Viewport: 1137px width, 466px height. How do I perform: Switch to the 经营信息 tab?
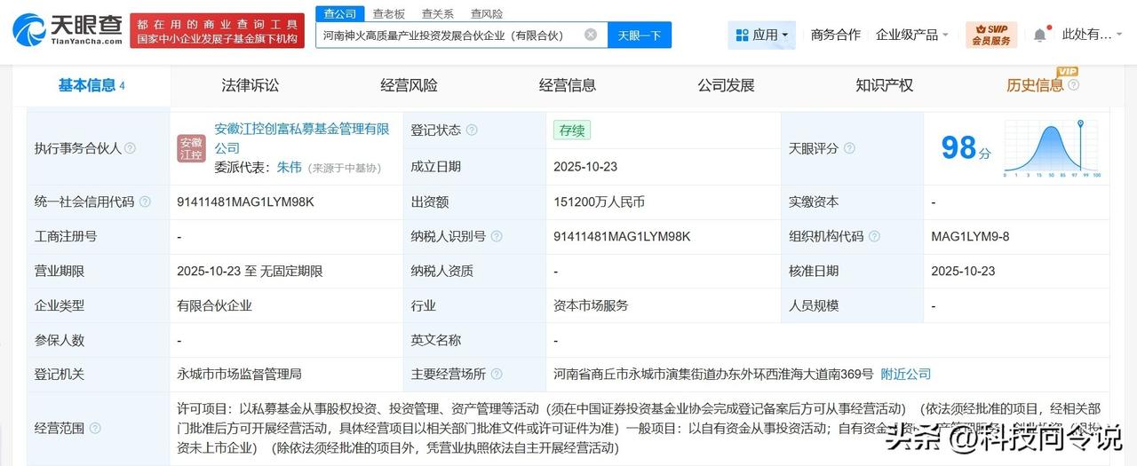click(568, 85)
